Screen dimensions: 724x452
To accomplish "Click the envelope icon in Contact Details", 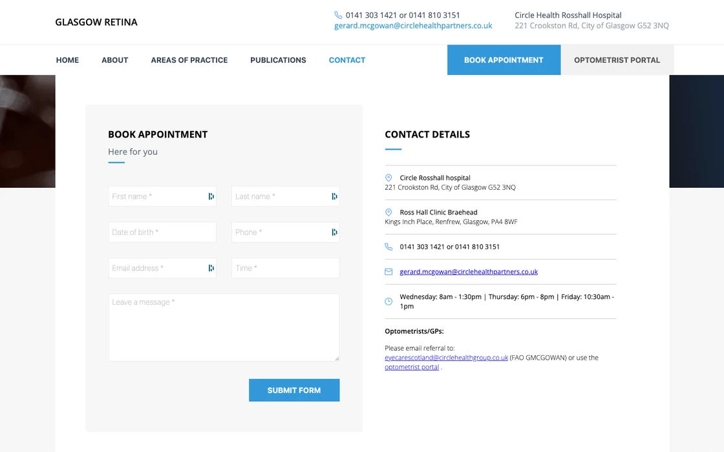I will click(x=389, y=272).
